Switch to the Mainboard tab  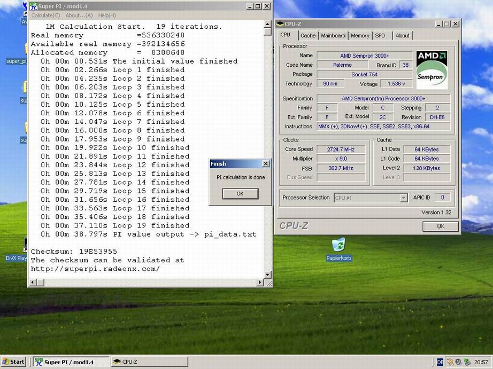click(333, 35)
